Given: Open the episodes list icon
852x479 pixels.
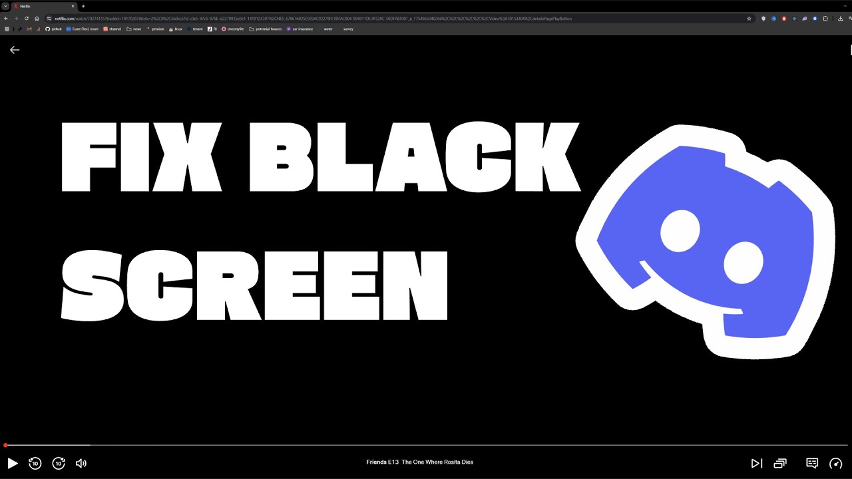Looking at the screenshot, I should (x=780, y=463).
